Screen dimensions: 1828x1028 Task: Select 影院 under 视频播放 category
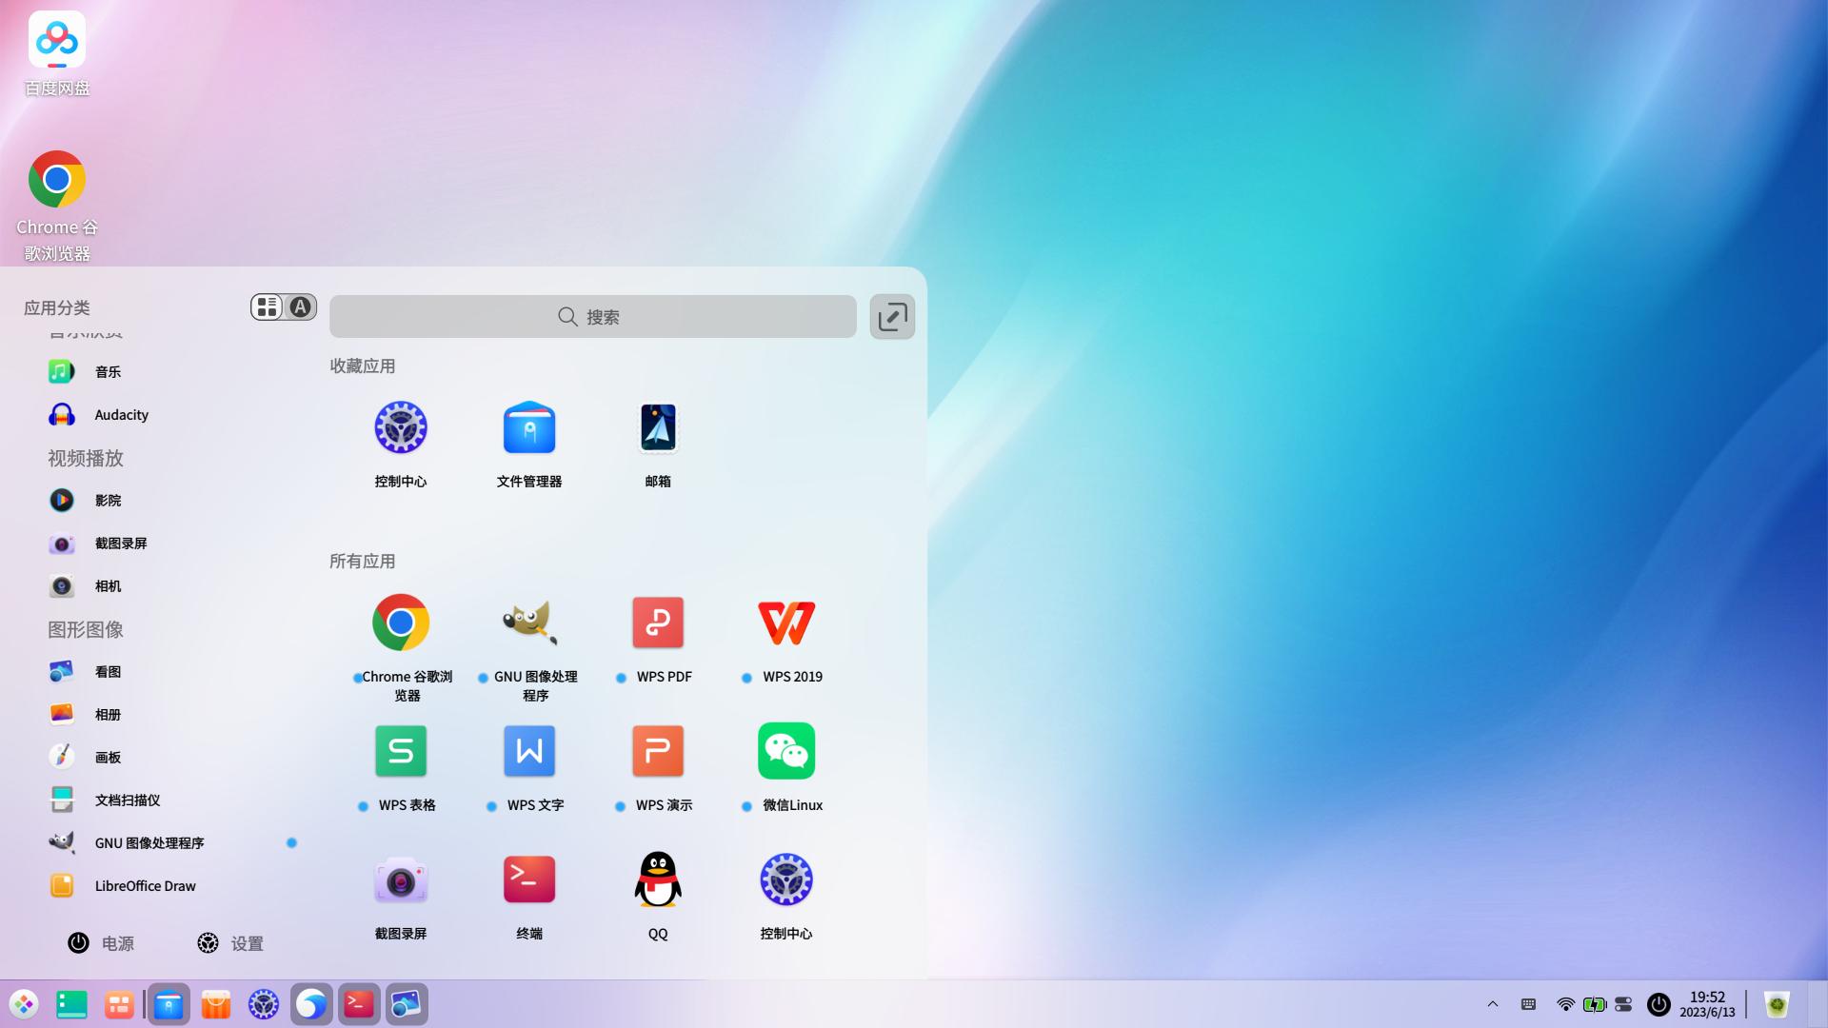click(x=109, y=500)
